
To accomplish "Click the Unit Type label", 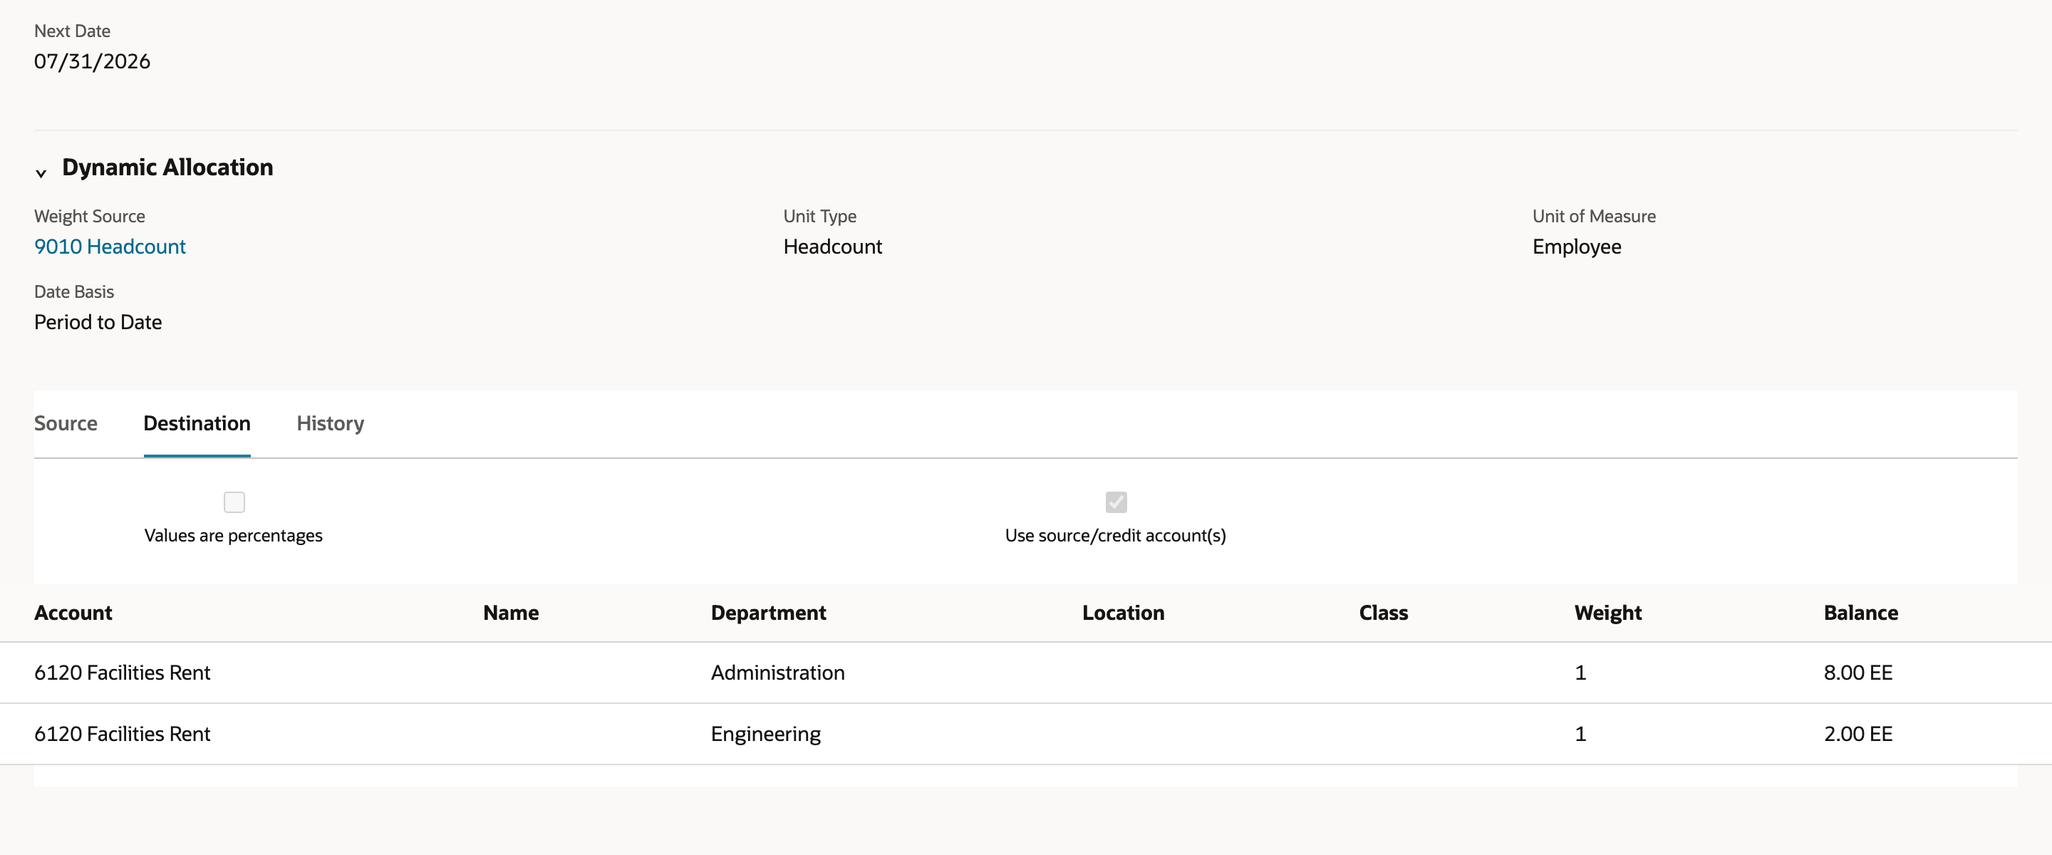I will click(x=819, y=216).
